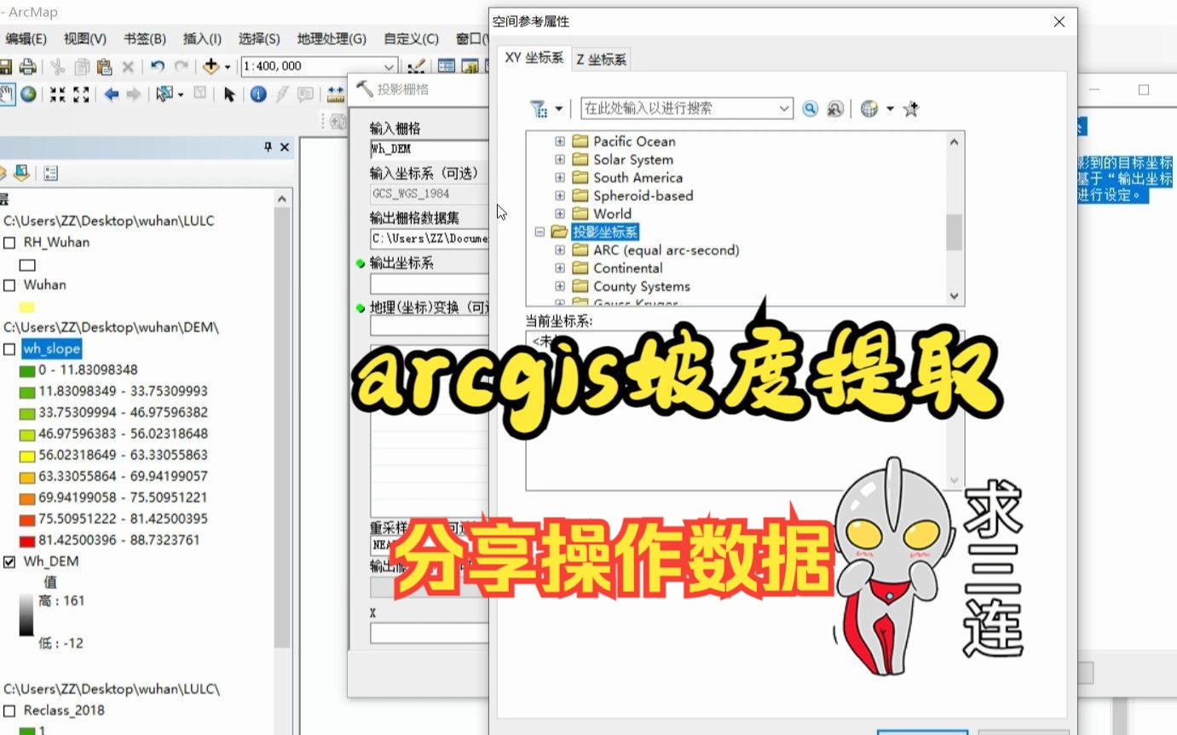This screenshot has width=1177, height=735.
Task: Open the Add Data dropdown arrow
Action: (228, 66)
